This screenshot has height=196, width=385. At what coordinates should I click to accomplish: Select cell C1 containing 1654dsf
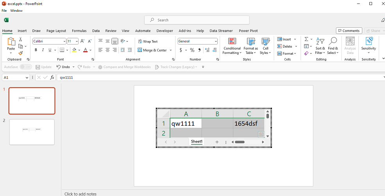click(x=249, y=123)
